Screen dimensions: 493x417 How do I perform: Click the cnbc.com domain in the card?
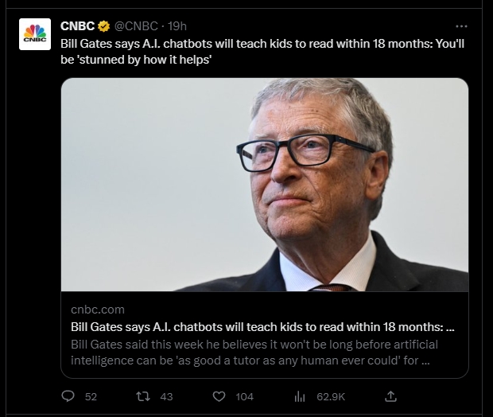(x=97, y=309)
